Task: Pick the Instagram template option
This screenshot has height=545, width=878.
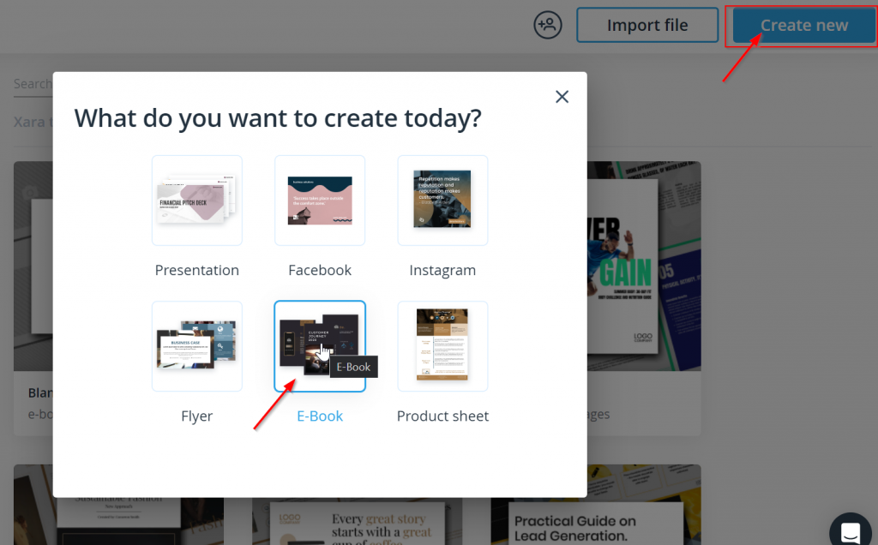Action: click(442, 201)
